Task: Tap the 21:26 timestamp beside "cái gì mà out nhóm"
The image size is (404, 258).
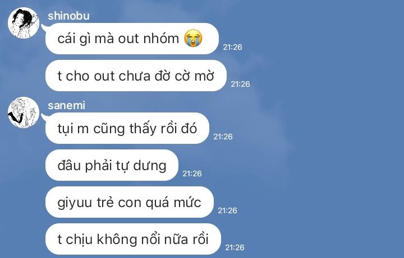Action: click(232, 47)
